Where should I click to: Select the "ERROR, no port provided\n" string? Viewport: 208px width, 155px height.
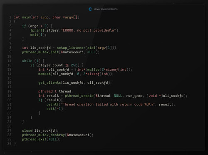coord(89,30)
